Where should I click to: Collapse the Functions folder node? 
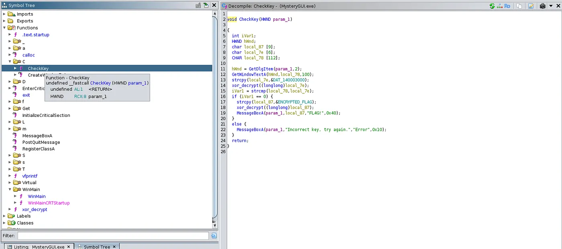pos(4,28)
